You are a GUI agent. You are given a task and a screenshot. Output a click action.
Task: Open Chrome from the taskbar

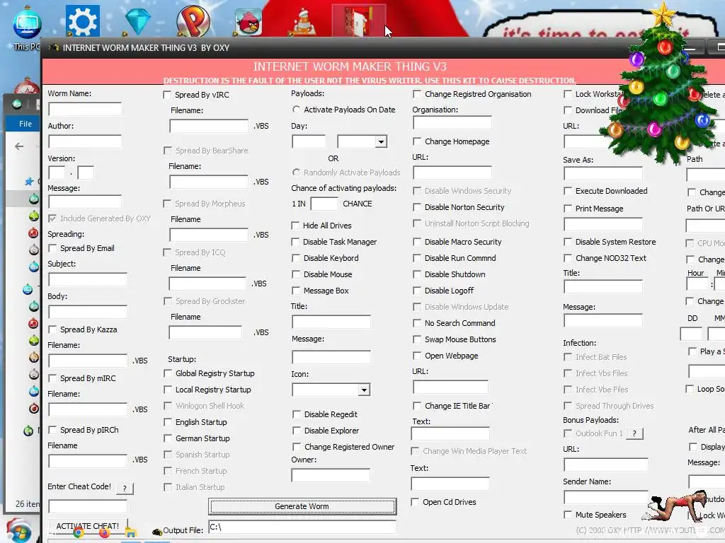78,533
